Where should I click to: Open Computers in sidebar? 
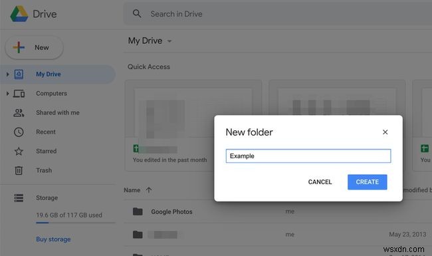pyautogui.click(x=52, y=93)
